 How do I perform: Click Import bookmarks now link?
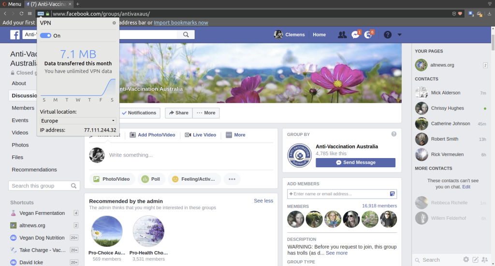[x=181, y=23]
